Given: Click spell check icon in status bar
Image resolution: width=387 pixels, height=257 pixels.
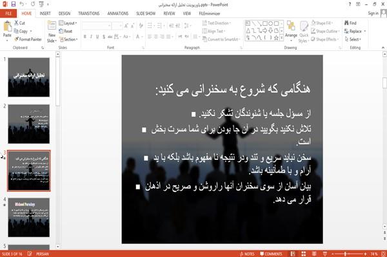Looking at the screenshot, I should (30, 254).
